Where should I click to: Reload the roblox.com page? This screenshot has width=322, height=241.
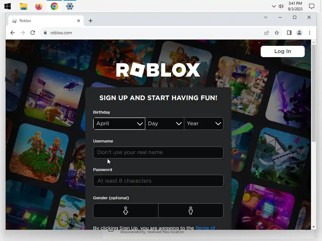pos(33,33)
